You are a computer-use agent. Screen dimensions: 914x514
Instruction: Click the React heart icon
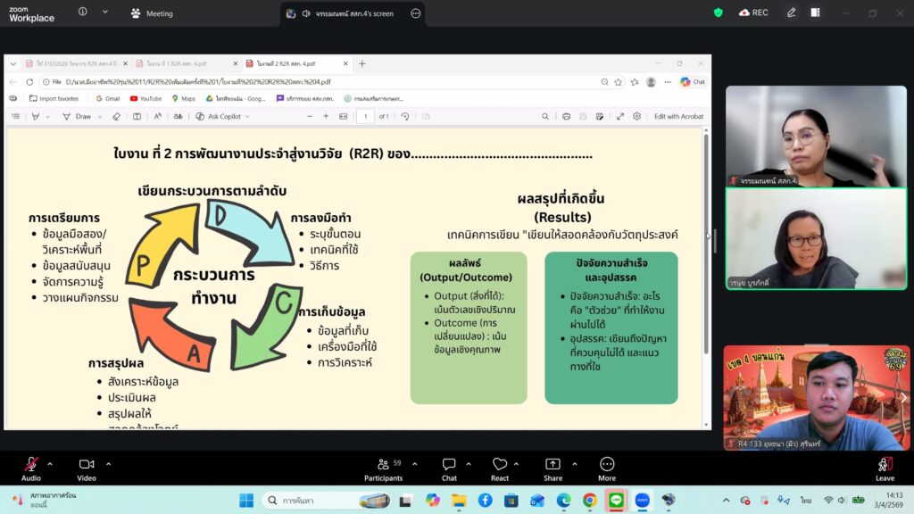click(500, 466)
